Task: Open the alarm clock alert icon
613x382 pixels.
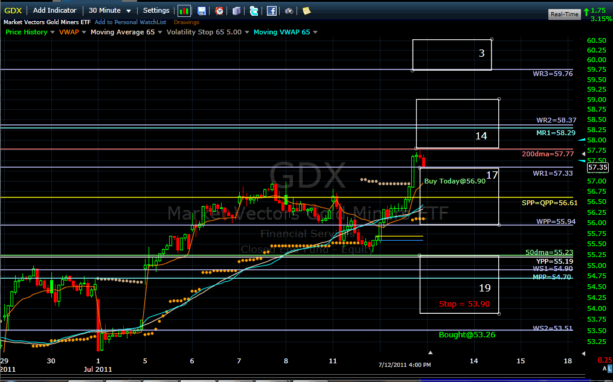Action: coord(219,11)
